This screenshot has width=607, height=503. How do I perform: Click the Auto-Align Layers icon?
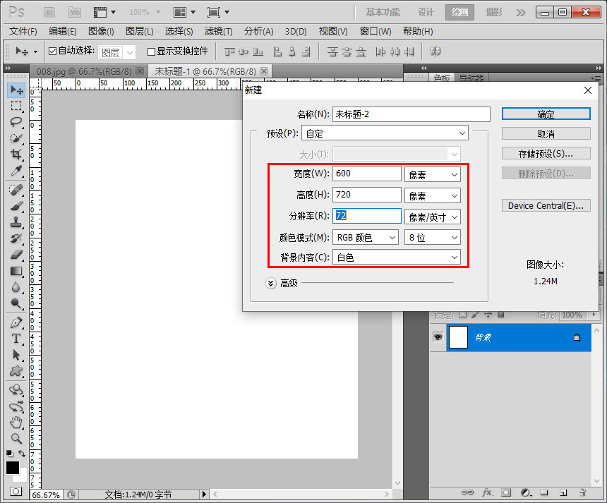(x=435, y=51)
